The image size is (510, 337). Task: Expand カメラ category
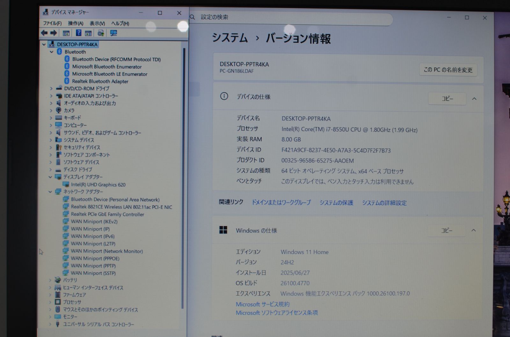pos(51,110)
